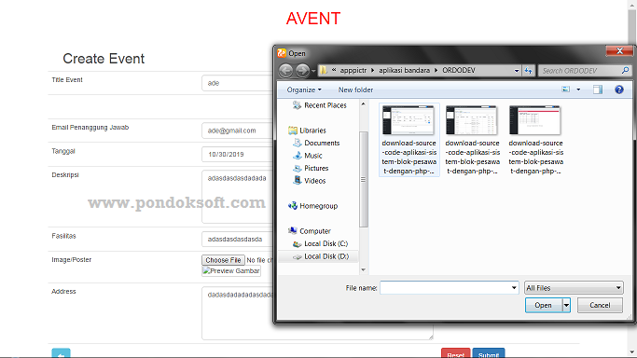Open the Organize menu

point(304,89)
